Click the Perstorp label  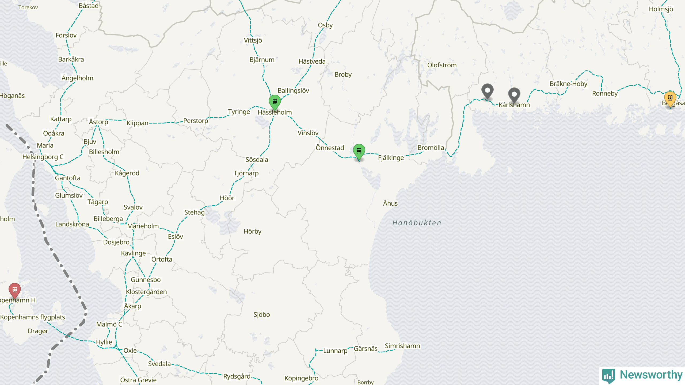pyautogui.click(x=196, y=121)
